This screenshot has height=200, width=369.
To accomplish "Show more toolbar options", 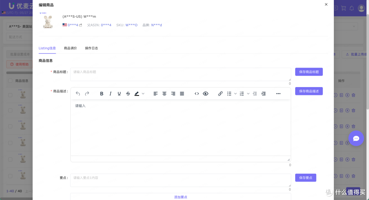I will 278,94.
